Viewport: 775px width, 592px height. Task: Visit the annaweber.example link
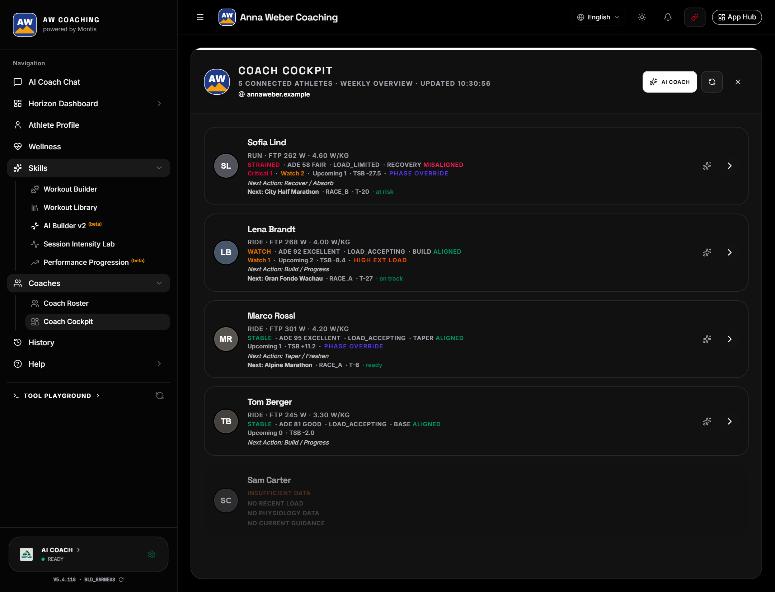coord(274,94)
